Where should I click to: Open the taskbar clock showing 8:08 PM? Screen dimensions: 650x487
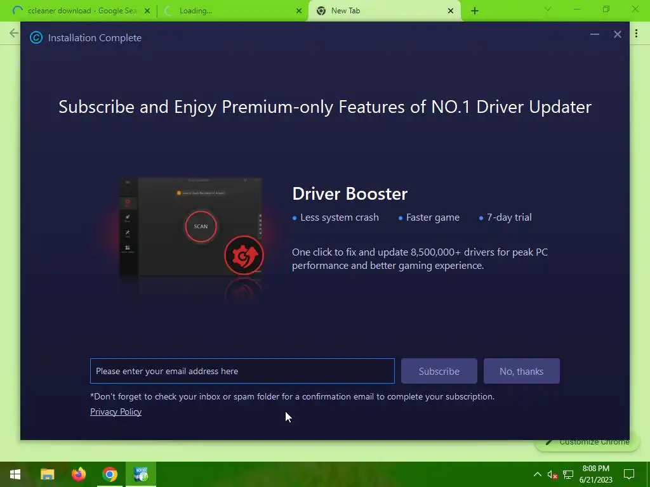(x=595, y=474)
